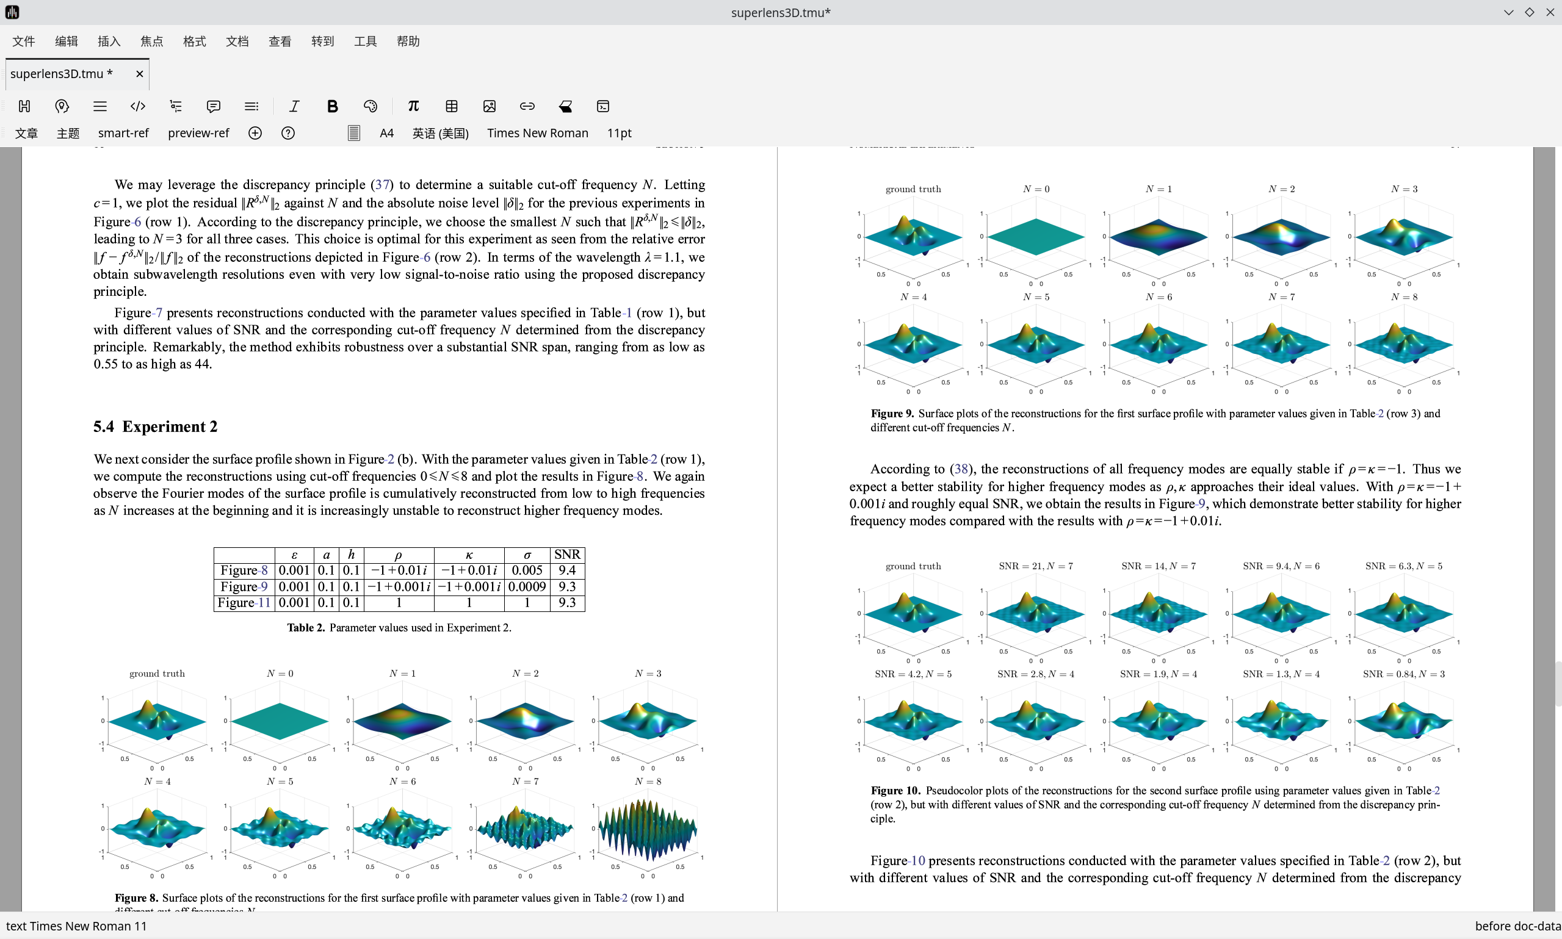Close the superlens3D.tmu tab

pyautogui.click(x=139, y=74)
